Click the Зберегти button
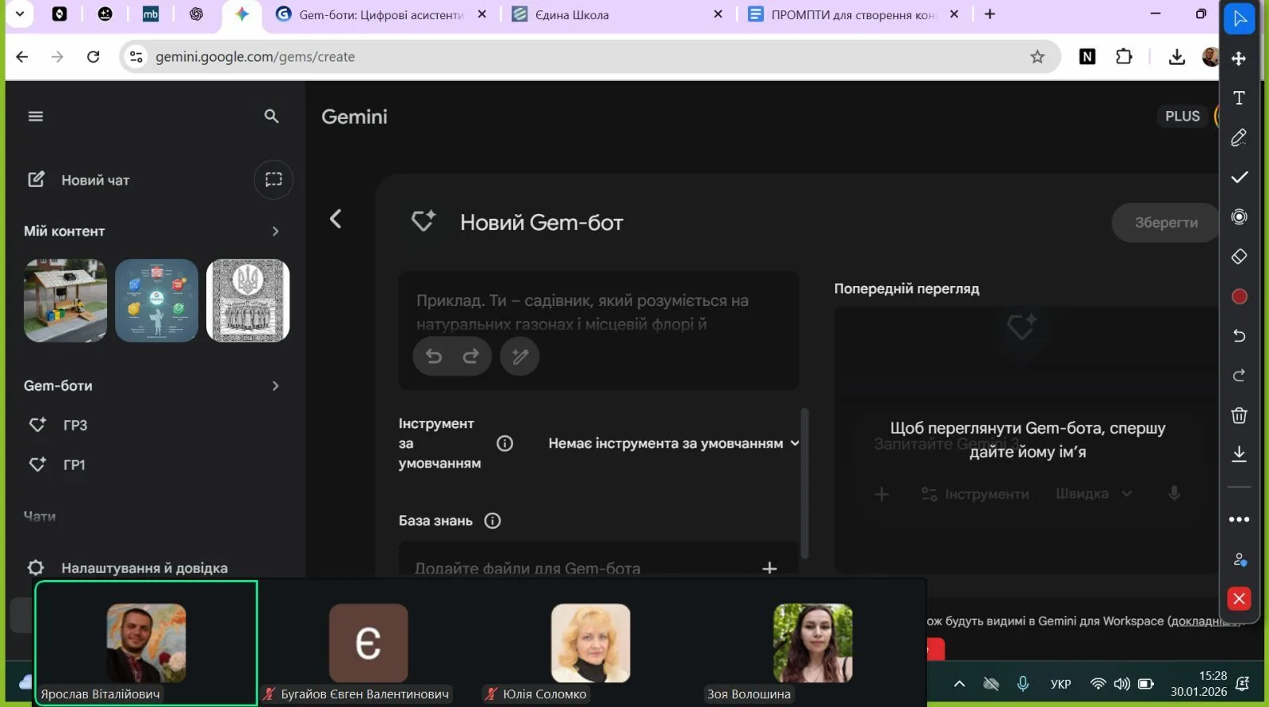Screen dimensions: 1269x707 coord(1166,223)
